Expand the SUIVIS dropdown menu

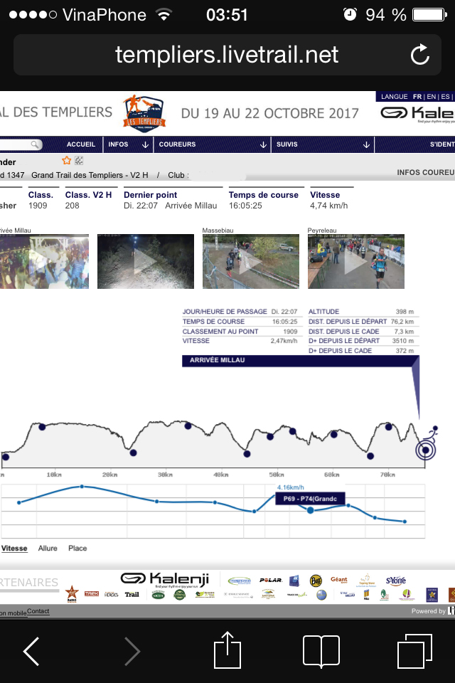[x=322, y=144]
